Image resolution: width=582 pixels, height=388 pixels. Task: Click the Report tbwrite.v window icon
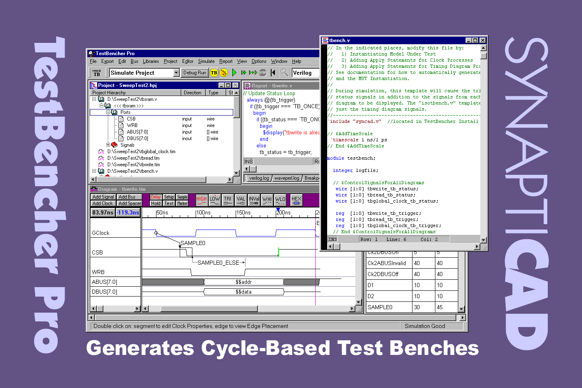point(247,86)
